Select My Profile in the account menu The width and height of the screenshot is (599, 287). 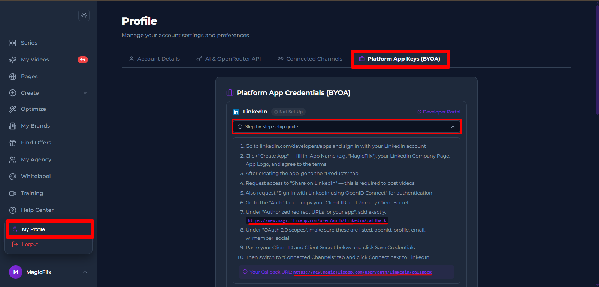coord(49,229)
